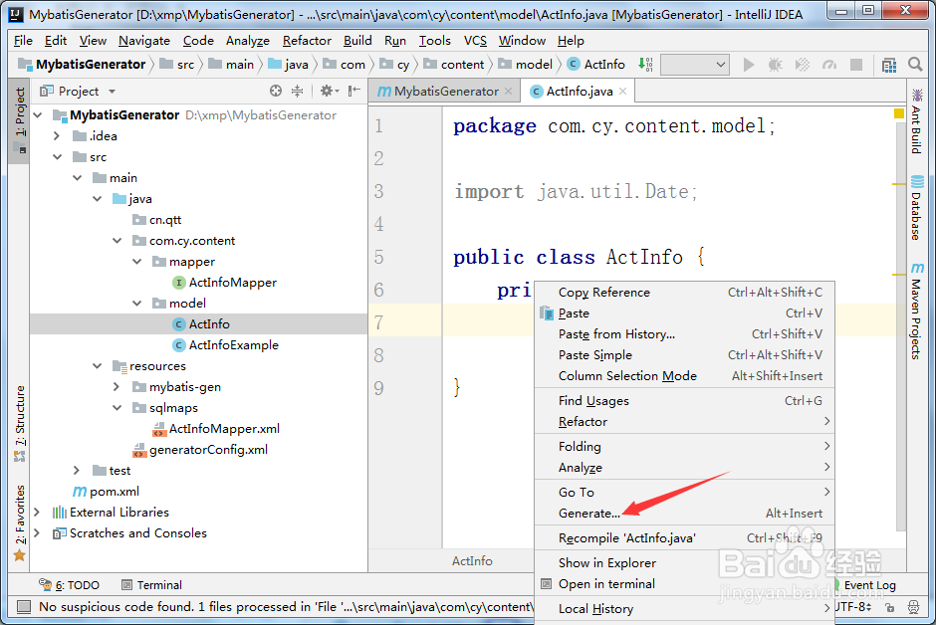Expand the .idea folder
This screenshot has width=936, height=625.
pyautogui.click(x=58, y=136)
